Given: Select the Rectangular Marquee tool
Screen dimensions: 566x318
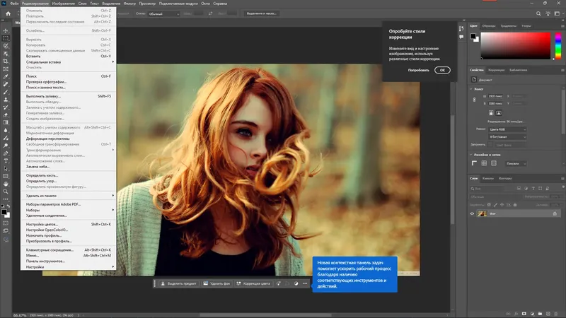Looking at the screenshot, I should coord(5,38).
